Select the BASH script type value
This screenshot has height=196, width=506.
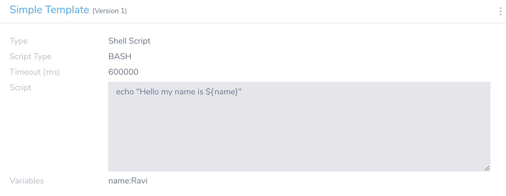120,56
